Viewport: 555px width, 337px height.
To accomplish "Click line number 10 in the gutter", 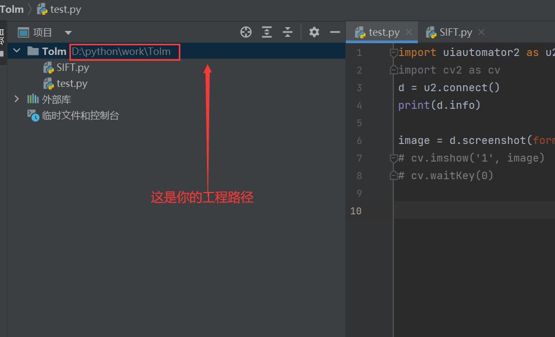I will [x=356, y=211].
